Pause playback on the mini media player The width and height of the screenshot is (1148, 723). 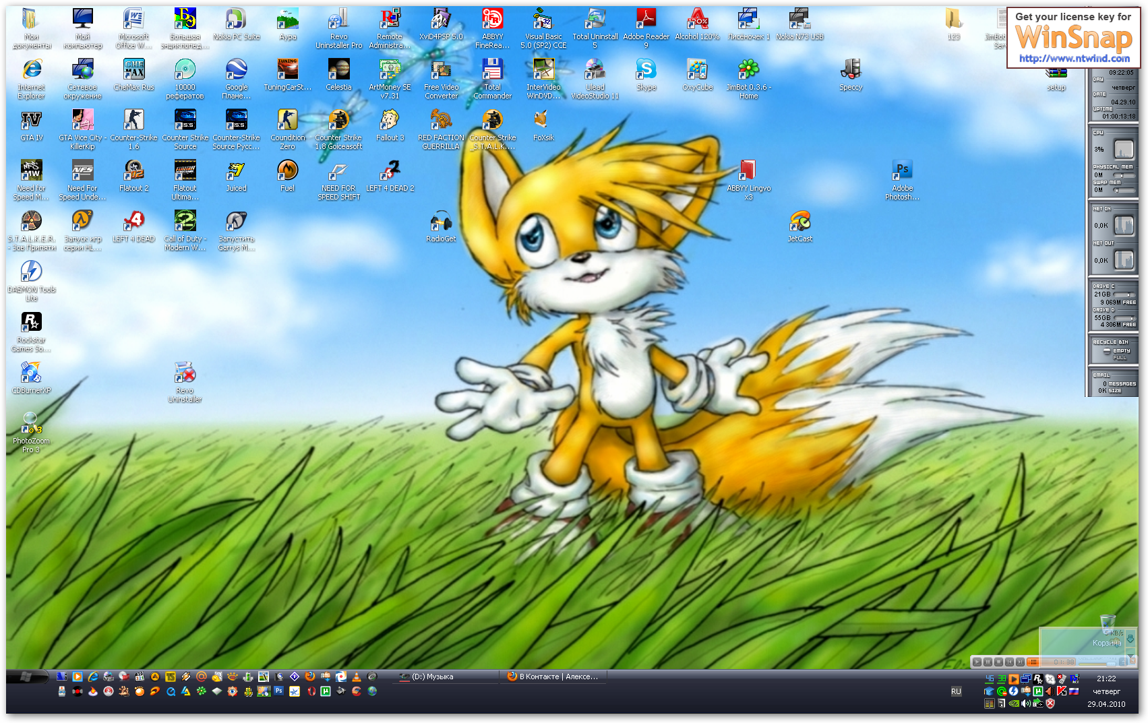pos(988,662)
